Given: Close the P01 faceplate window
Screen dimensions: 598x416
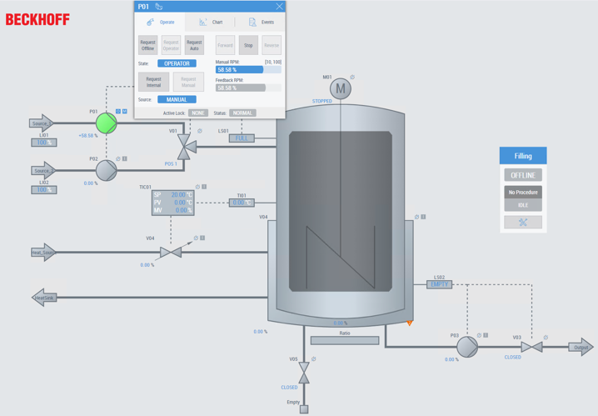Looking at the screenshot, I should (x=279, y=7).
